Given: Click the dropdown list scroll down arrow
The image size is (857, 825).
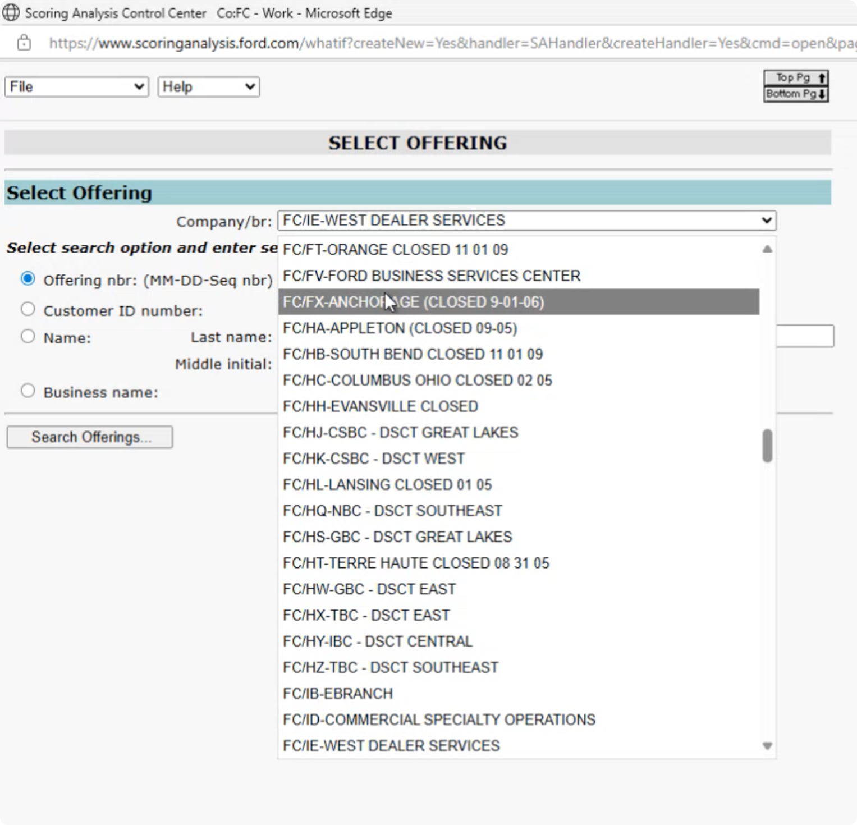Looking at the screenshot, I should tap(767, 746).
